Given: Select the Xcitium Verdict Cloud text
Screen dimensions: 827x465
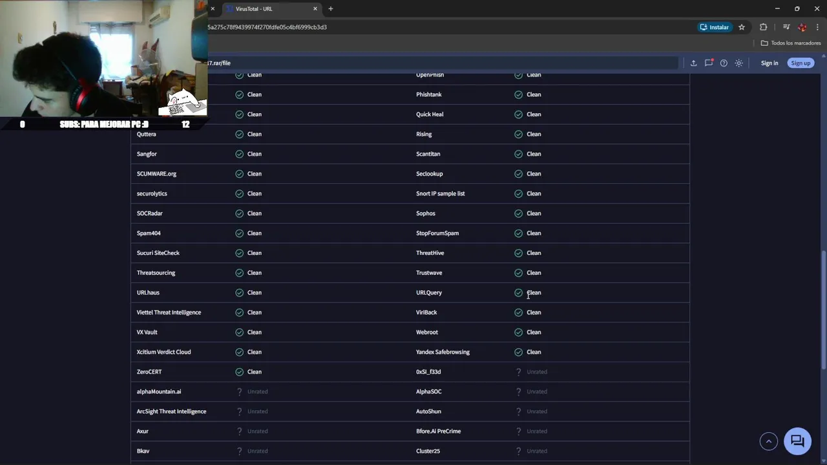Looking at the screenshot, I should coord(163,352).
